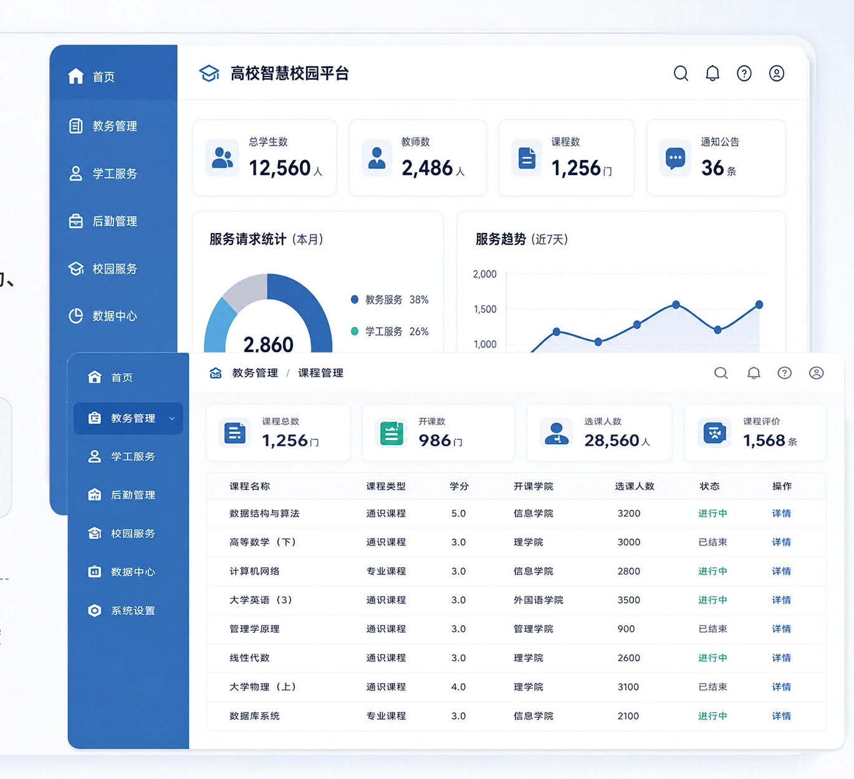View 详情 for the 大学英语（3） course

pos(781,600)
